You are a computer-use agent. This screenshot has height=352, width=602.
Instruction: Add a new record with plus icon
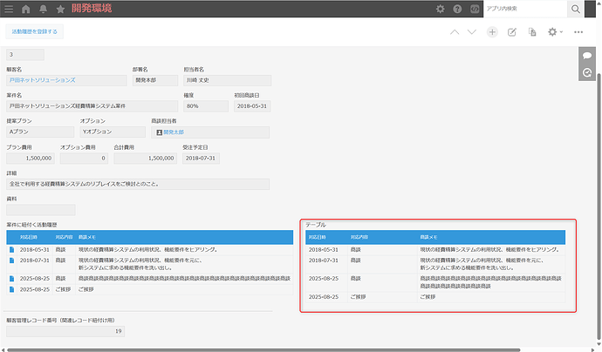click(492, 32)
